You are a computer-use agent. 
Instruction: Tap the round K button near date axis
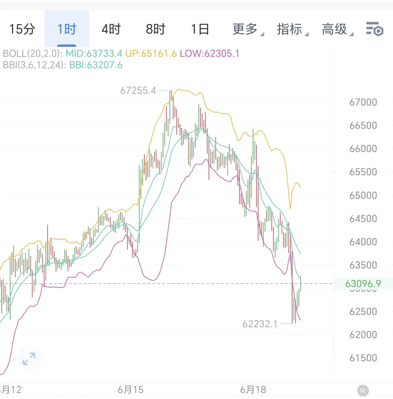(363, 390)
